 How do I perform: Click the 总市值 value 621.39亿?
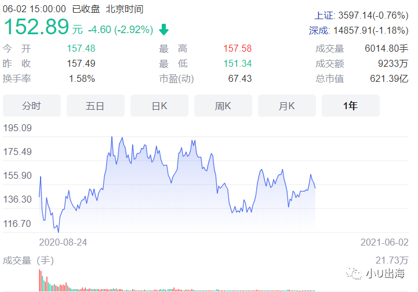389,79
